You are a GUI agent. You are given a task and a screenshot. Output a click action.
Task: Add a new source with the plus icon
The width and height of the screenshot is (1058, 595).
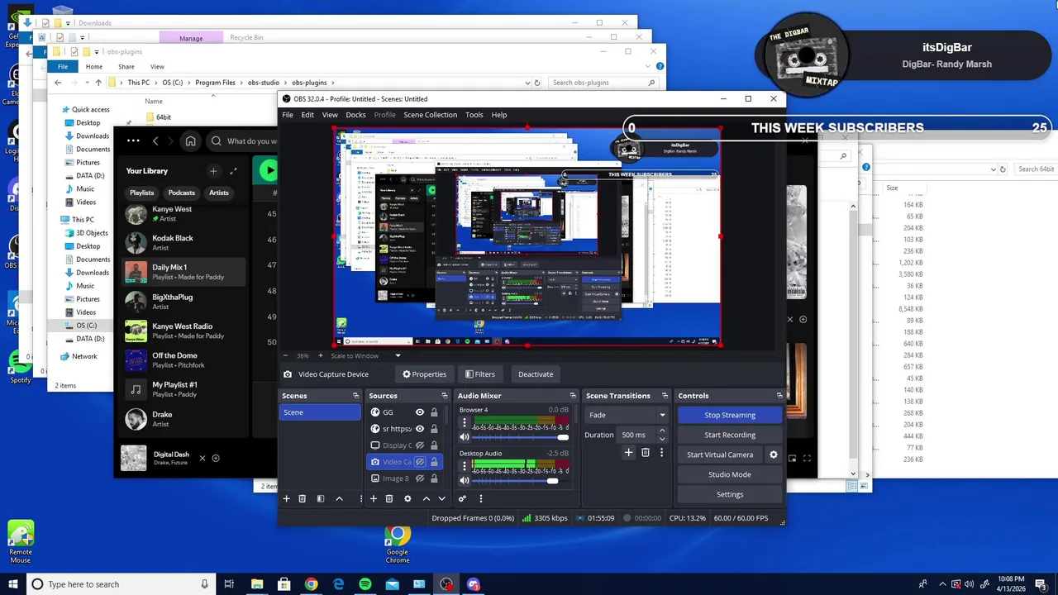coord(374,498)
